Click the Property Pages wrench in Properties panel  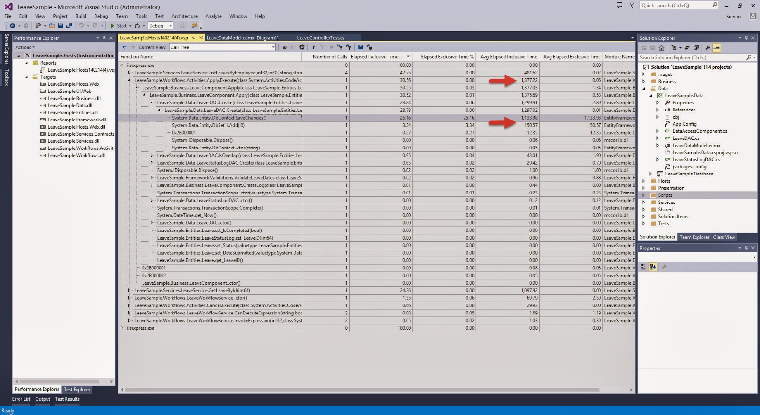pos(665,267)
